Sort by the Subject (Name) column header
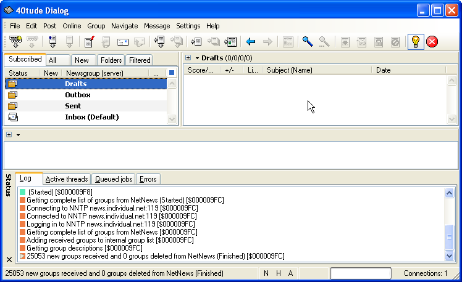 click(317, 70)
